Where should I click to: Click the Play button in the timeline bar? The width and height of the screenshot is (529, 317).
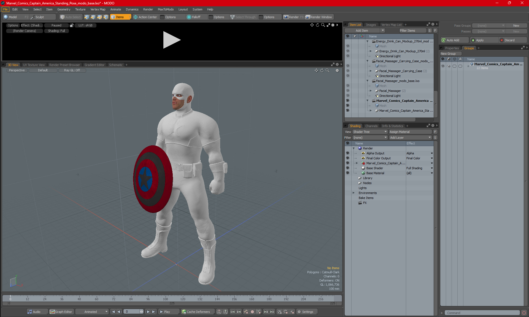coord(169,312)
